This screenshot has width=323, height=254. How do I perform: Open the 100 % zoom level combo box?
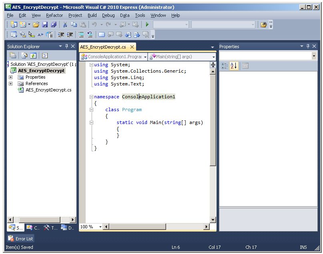[x=100, y=227]
